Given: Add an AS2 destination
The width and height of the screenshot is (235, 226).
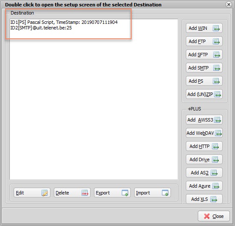Looking at the screenshot, I should tap(204, 173).
